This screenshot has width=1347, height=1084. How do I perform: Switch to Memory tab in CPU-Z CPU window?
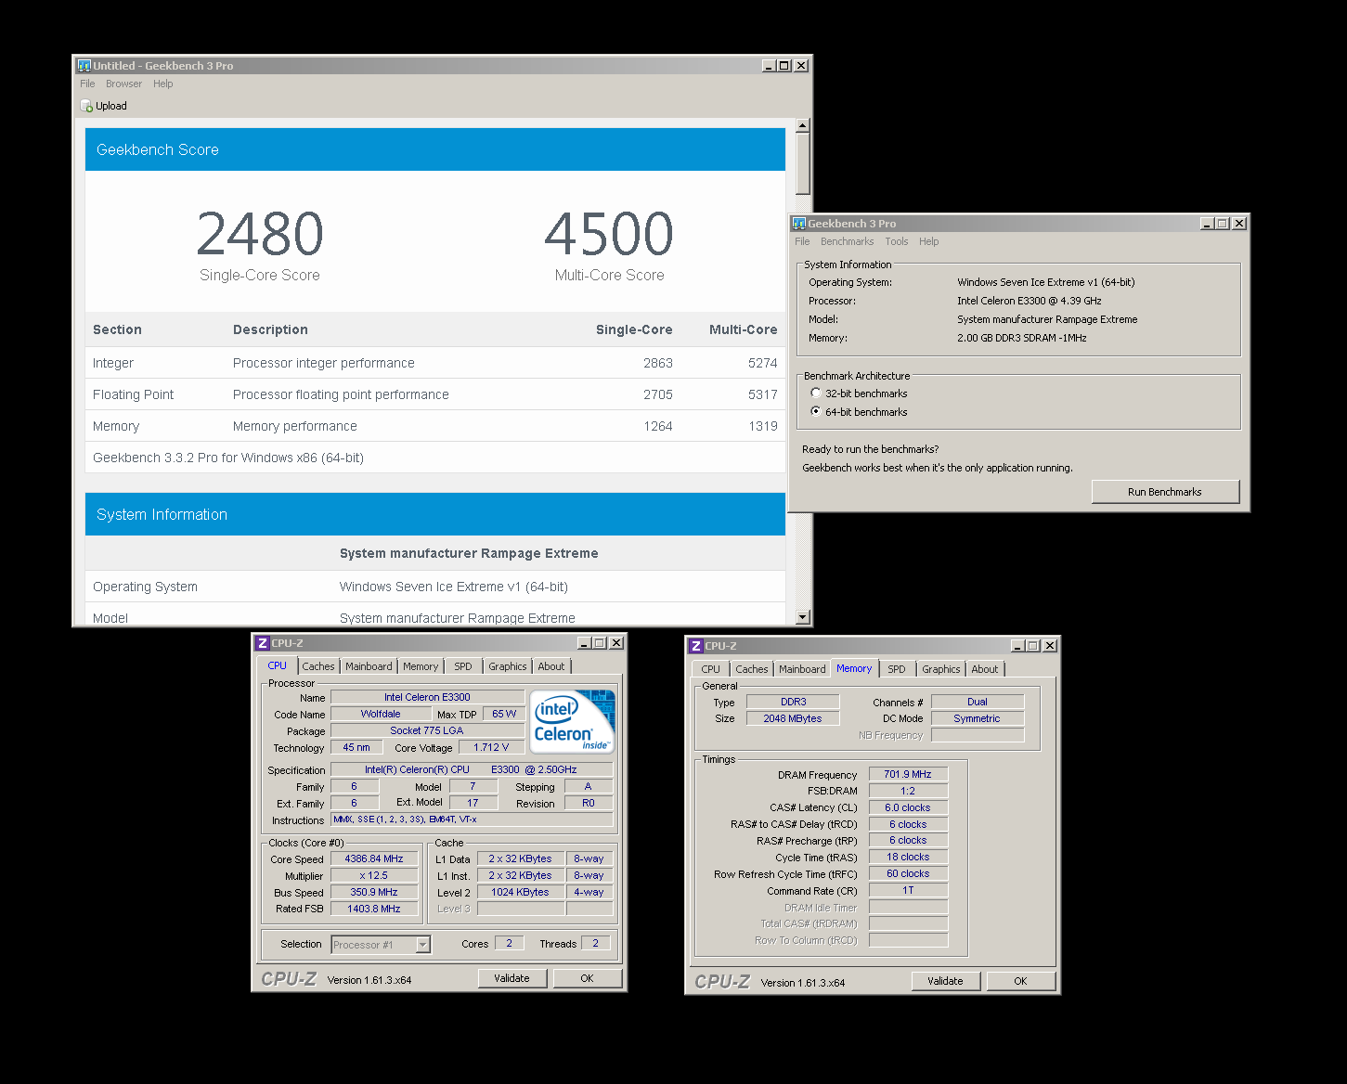pyautogui.click(x=421, y=666)
